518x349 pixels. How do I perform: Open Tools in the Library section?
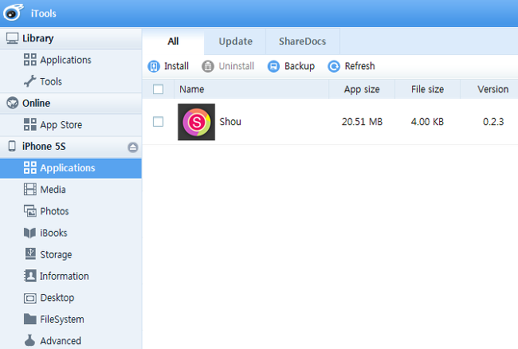(x=71, y=81)
